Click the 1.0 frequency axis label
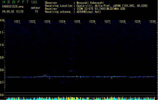This screenshot has width=158, height=100. tap(2, 45)
